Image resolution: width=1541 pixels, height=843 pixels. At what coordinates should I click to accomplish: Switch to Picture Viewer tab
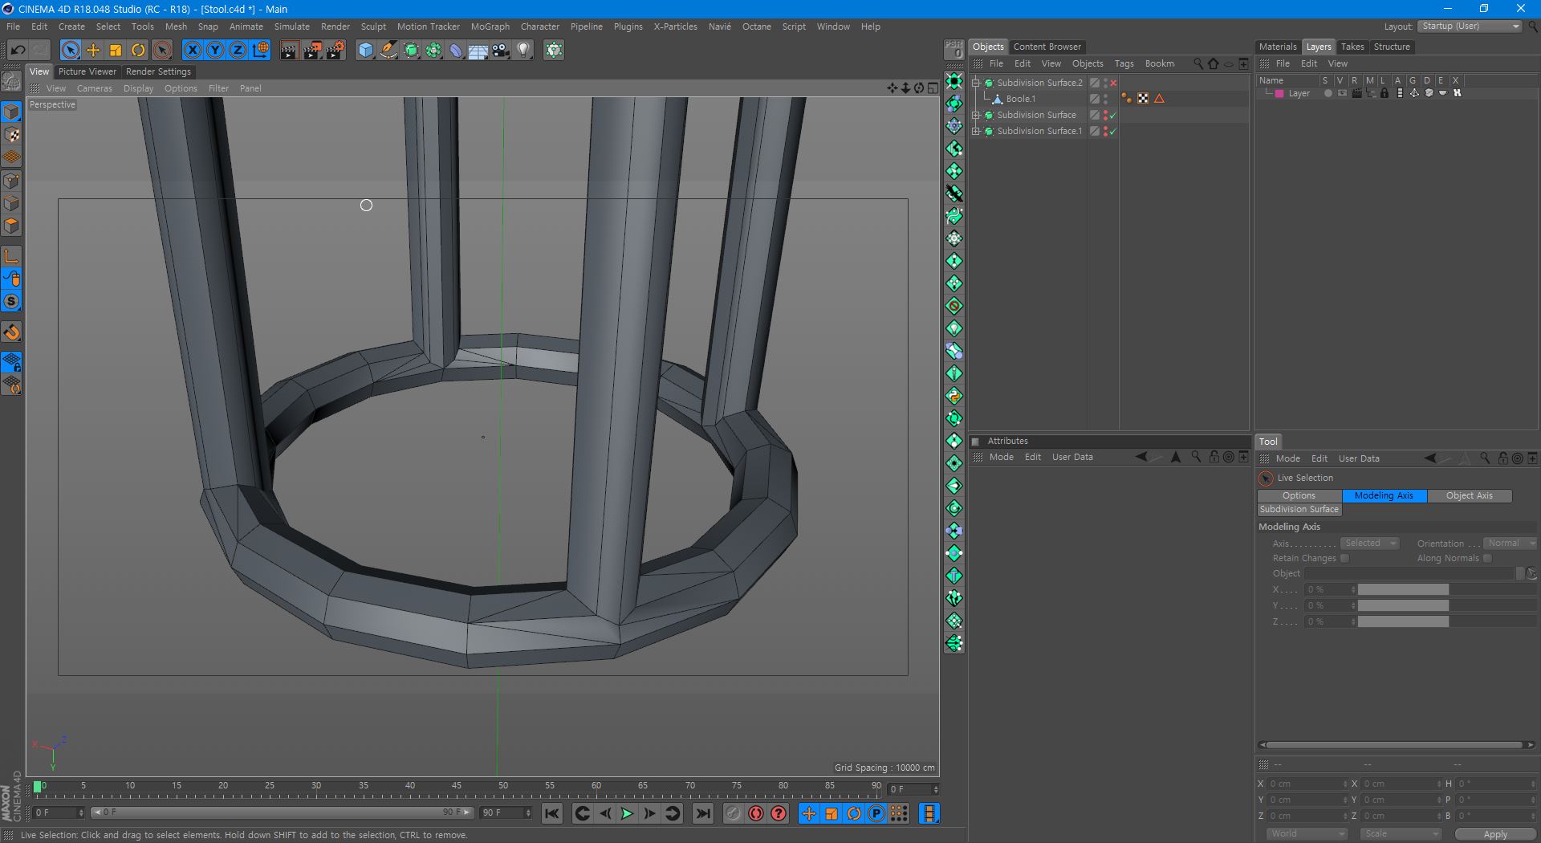(87, 71)
